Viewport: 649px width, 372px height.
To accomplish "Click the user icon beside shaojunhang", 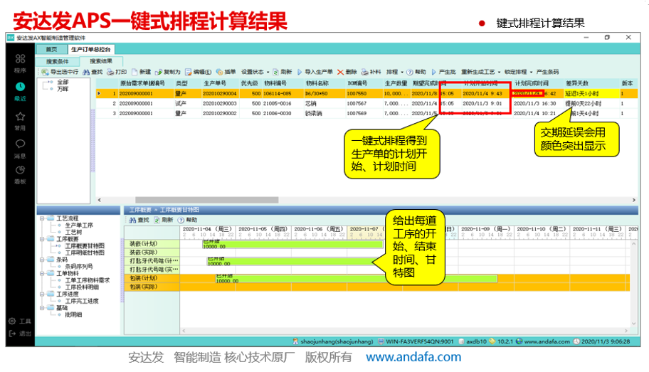I will pyautogui.click(x=295, y=342).
